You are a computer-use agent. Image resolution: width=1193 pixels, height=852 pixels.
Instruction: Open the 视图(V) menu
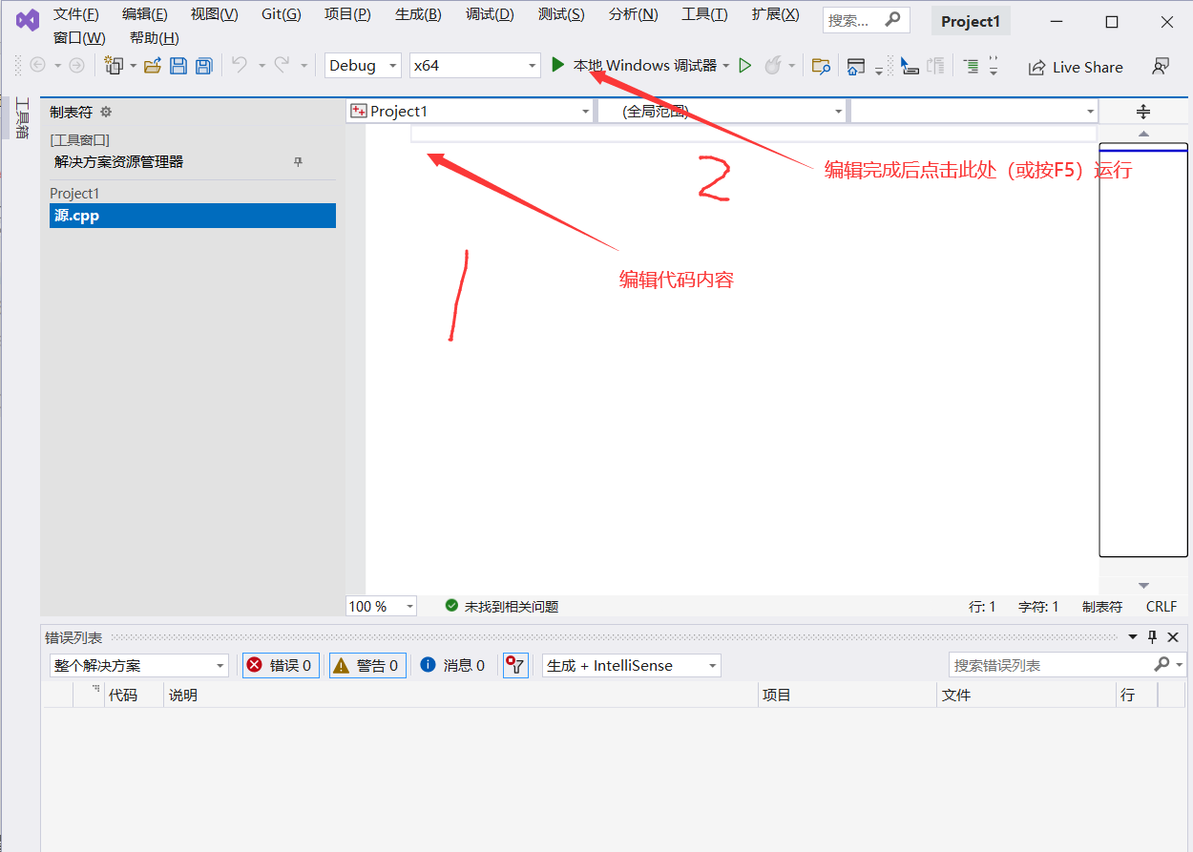pyautogui.click(x=215, y=14)
